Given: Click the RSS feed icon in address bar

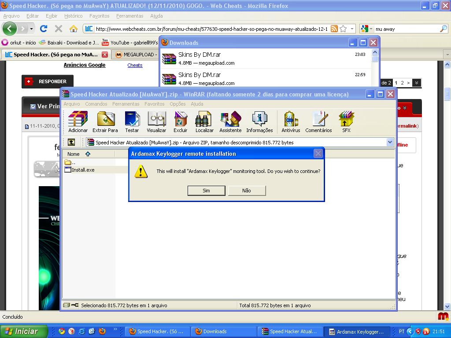Looking at the screenshot, I should (334, 29).
